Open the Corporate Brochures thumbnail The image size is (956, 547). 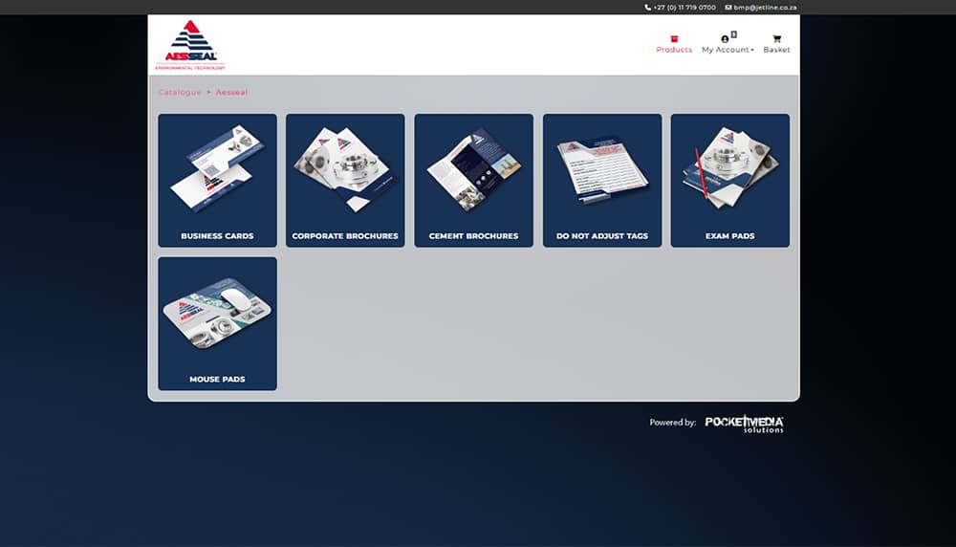pos(345,169)
